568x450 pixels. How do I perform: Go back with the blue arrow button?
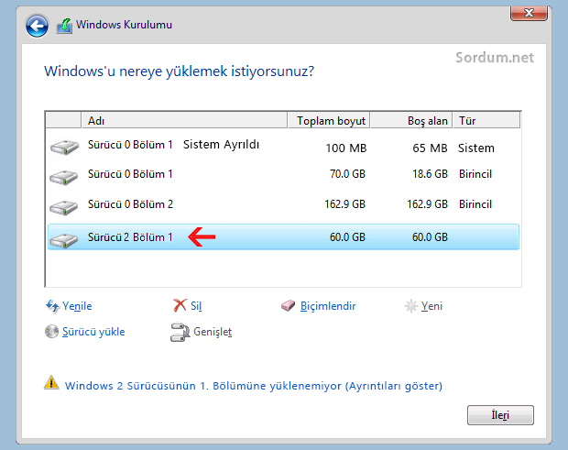click(x=37, y=26)
